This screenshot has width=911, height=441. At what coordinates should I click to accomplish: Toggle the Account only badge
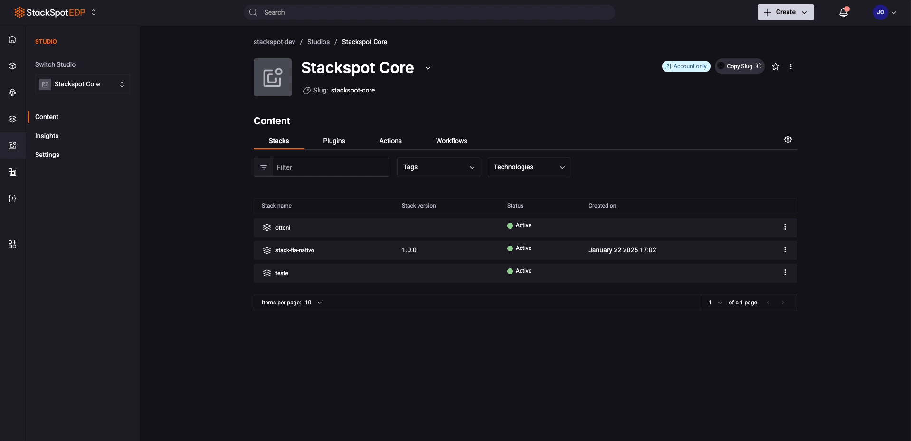pos(686,66)
